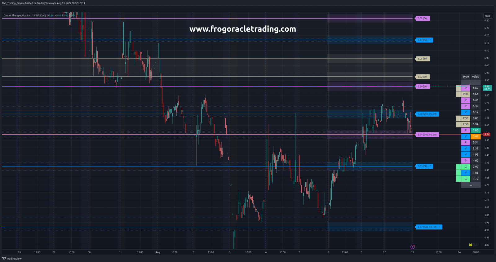Expand the top ellipsis row of the table

[x=471, y=82]
